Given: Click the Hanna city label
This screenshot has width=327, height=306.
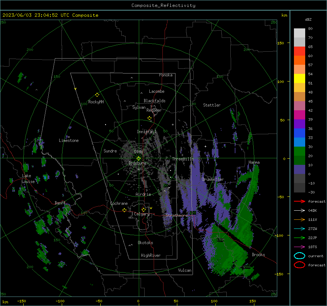Looking at the screenshot, I should (x=254, y=162).
